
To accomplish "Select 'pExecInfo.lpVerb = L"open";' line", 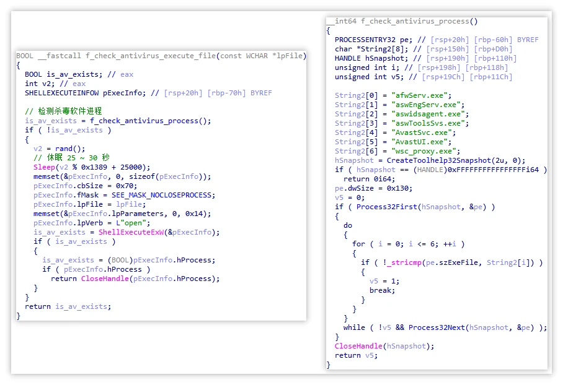I will coord(92,223).
